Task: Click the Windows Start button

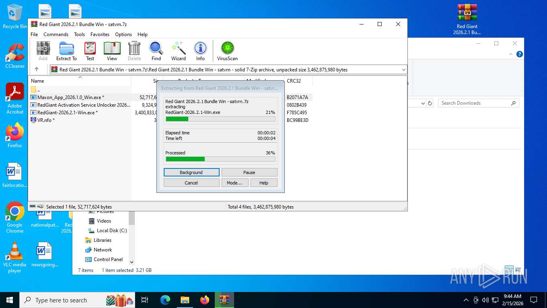Action: [10, 300]
